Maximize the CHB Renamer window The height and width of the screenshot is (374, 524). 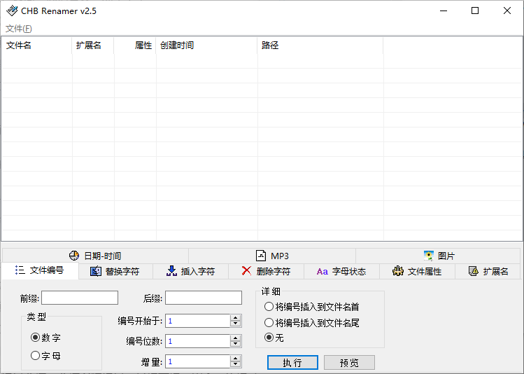point(475,11)
